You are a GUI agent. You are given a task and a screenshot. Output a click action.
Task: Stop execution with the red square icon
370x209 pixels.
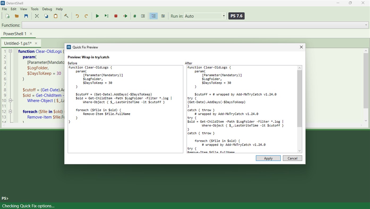coord(116,16)
